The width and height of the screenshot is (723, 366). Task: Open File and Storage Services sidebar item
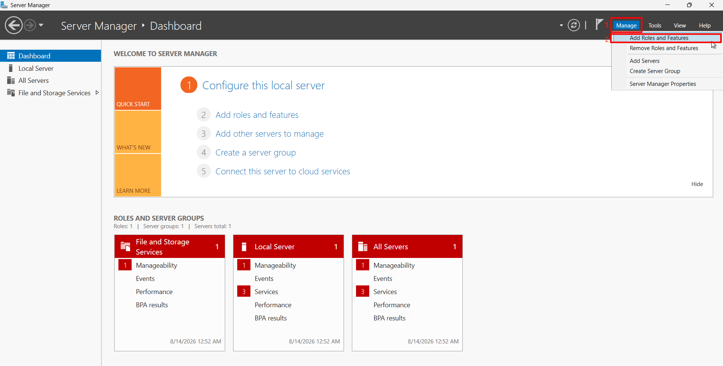[51, 93]
